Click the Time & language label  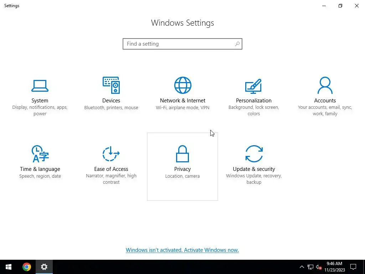pos(40,169)
